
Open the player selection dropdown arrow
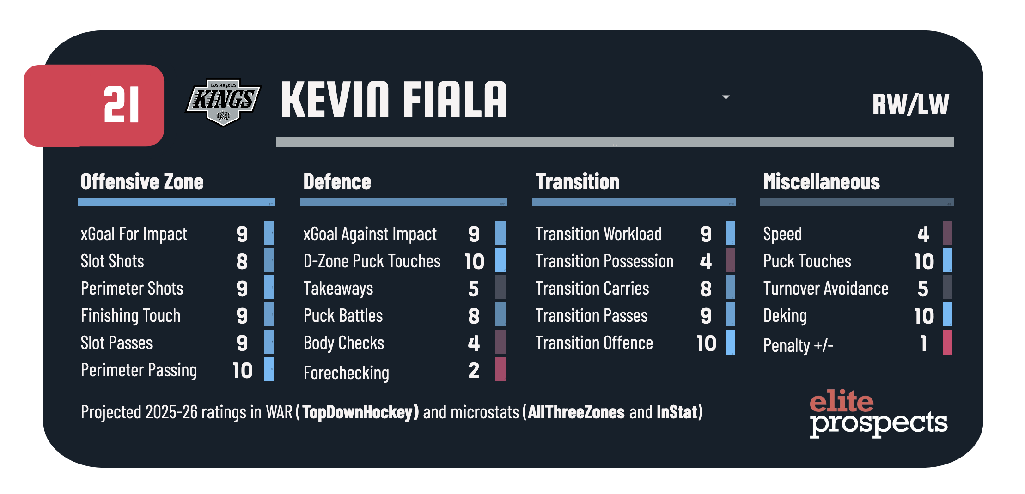[726, 97]
